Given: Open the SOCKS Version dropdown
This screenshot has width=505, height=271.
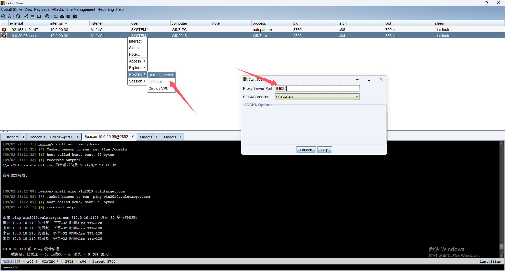Looking at the screenshot, I should [317, 97].
